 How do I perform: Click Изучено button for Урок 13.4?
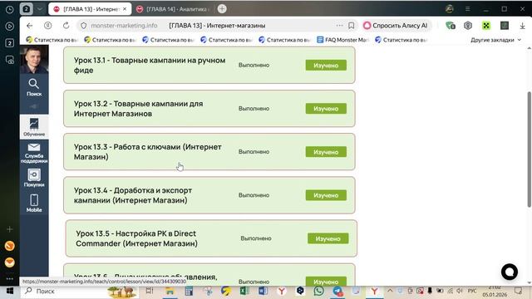326,195
